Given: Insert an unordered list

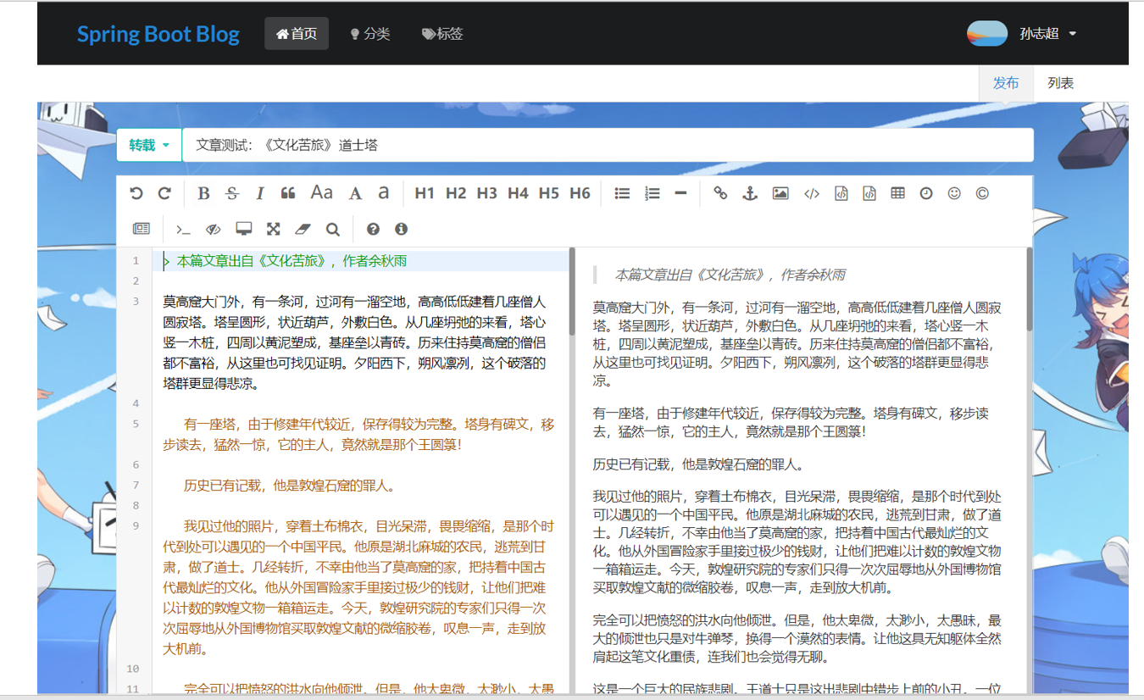Looking at the screenshot, I should 622,193.
